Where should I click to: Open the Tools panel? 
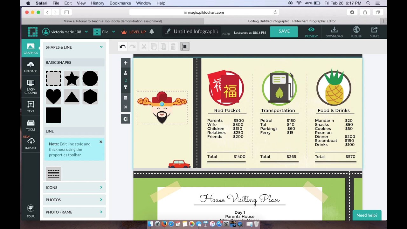(31, 125)
